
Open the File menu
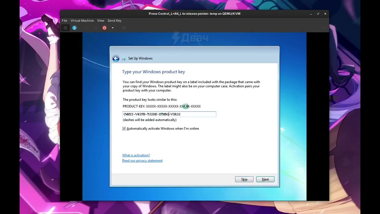(64, 21)
